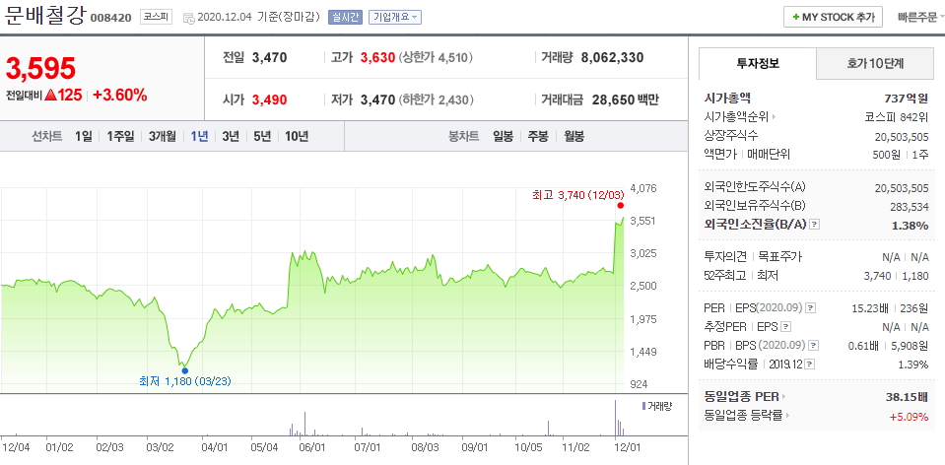Switch to the 호가10단계 tab
The height and width of the screenshot is (465, 945).
point(875,63)
